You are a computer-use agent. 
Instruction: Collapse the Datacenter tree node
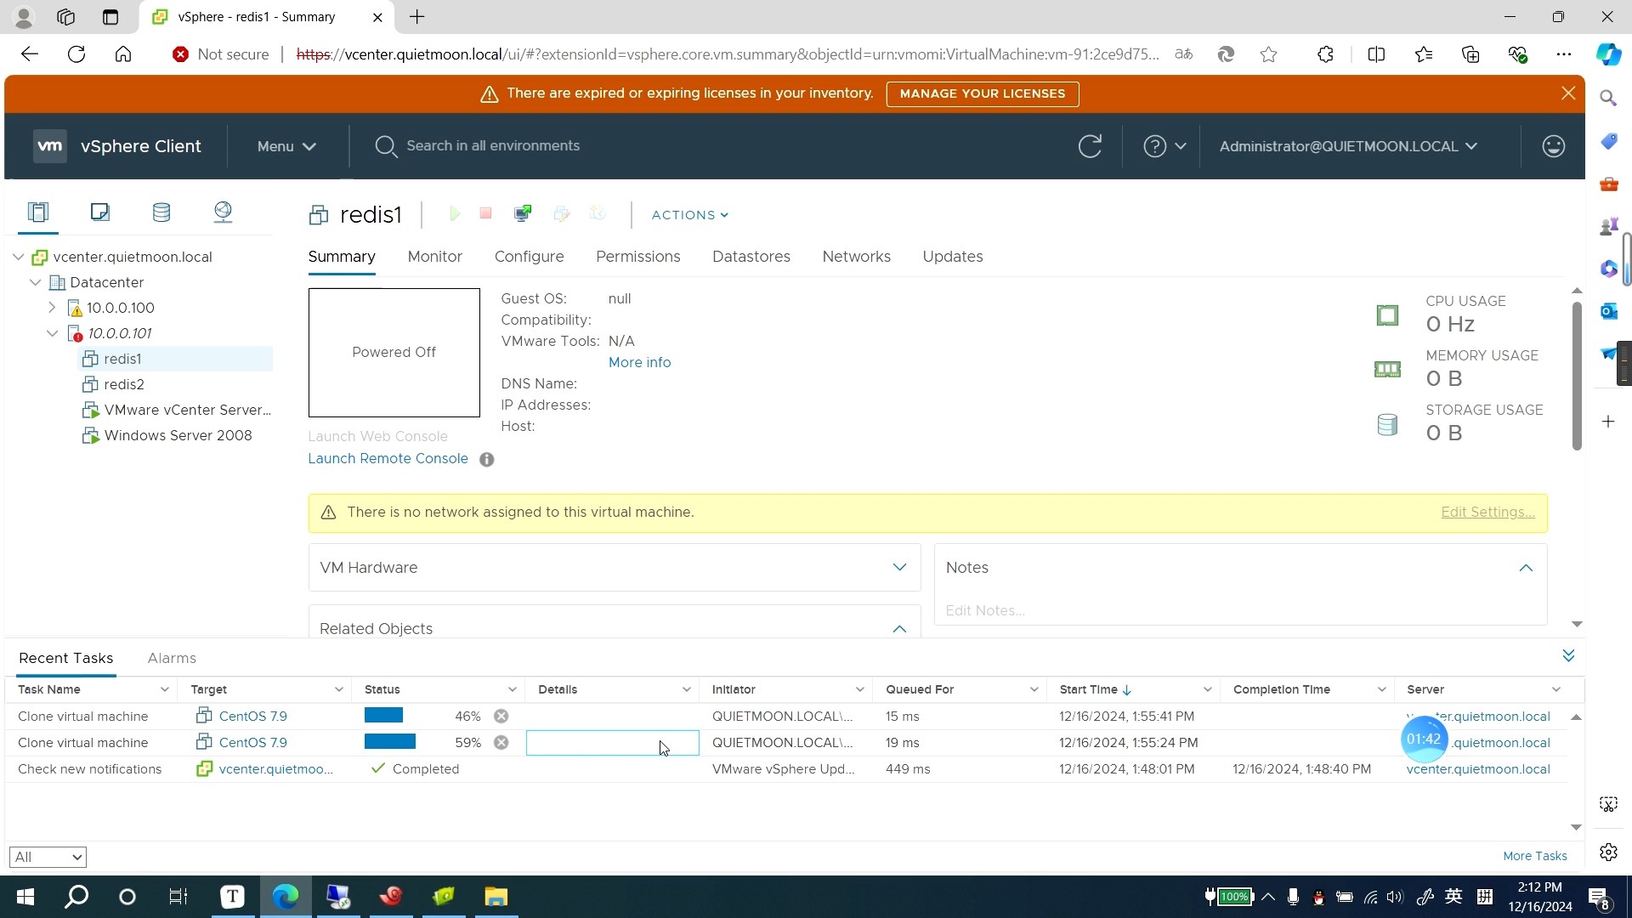(x=35, y=282)
